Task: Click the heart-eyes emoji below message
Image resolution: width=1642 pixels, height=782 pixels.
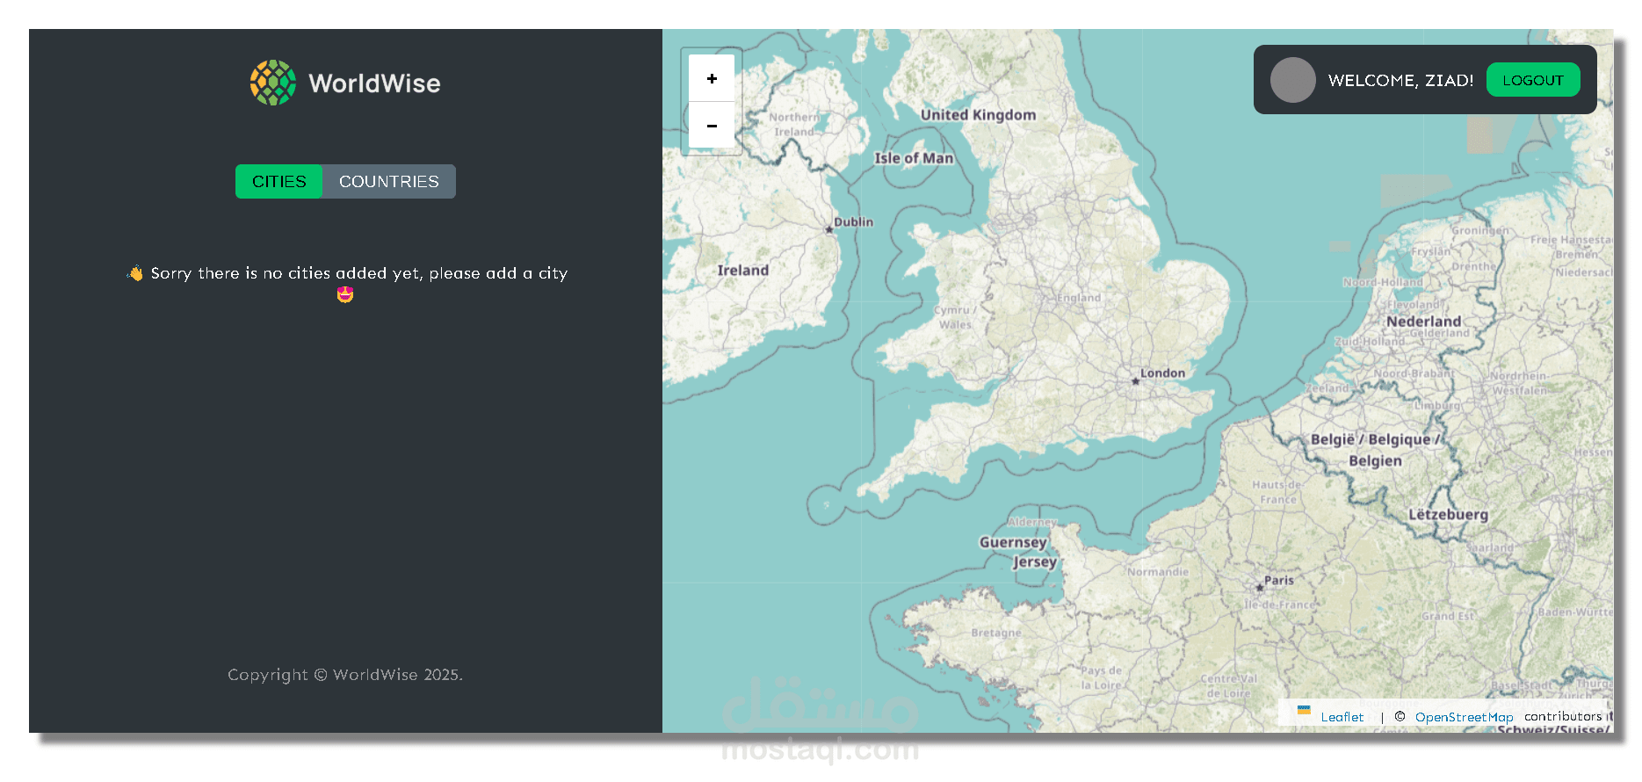Action: coord(345,294)
